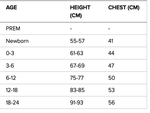Image resolution: width=150 pixels, height=113 pixels.
Task: Click the 75-77 height value
Action: 77,78
